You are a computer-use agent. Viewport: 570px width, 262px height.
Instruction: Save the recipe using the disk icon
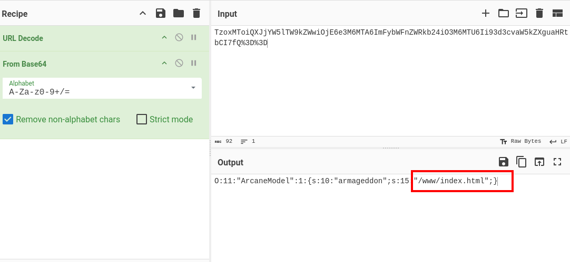coord(161,14)
